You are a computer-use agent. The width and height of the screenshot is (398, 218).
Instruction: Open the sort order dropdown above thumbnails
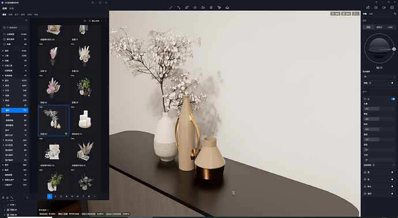[x=96, y=21]
